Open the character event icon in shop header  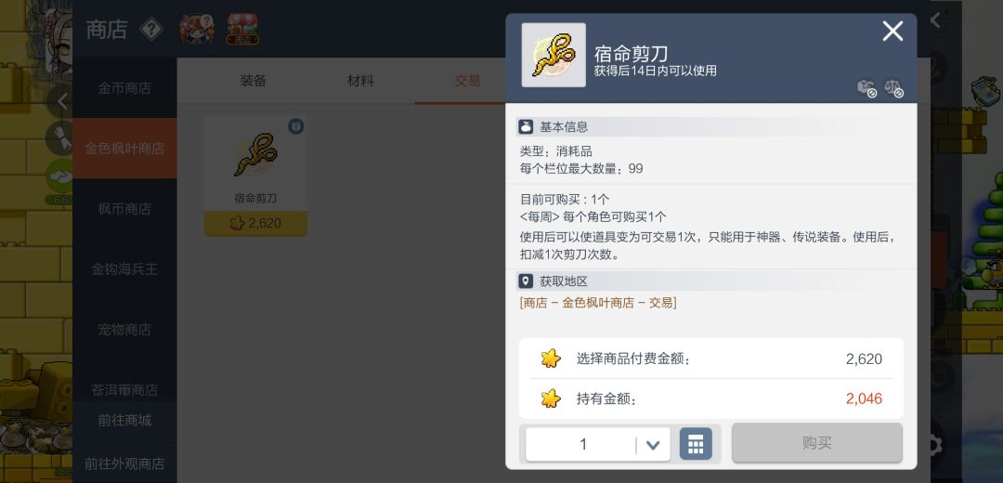pos(196,30)
